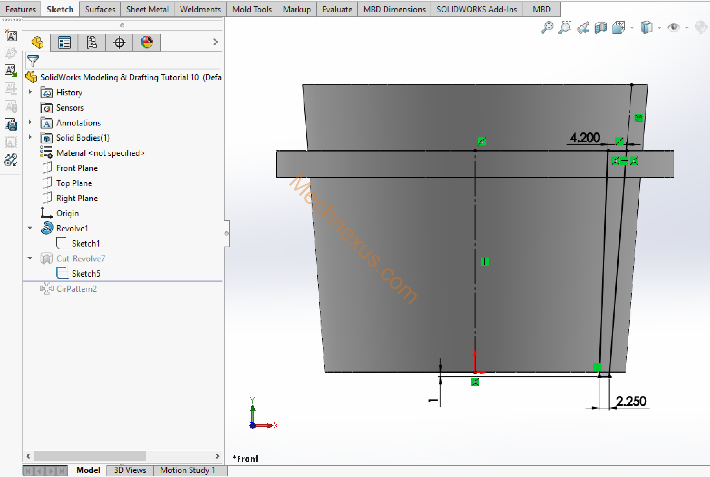Open the Motion Study 1 tab
This screenshot has width=710, height=477.
coord(187,470)
